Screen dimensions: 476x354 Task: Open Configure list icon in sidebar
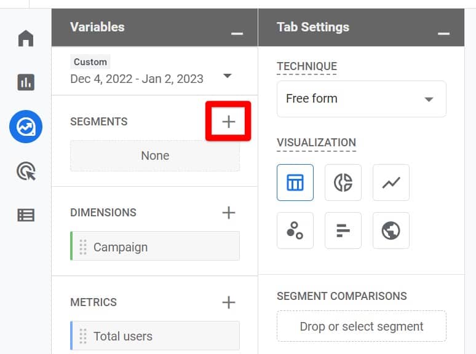click(26, 215)
